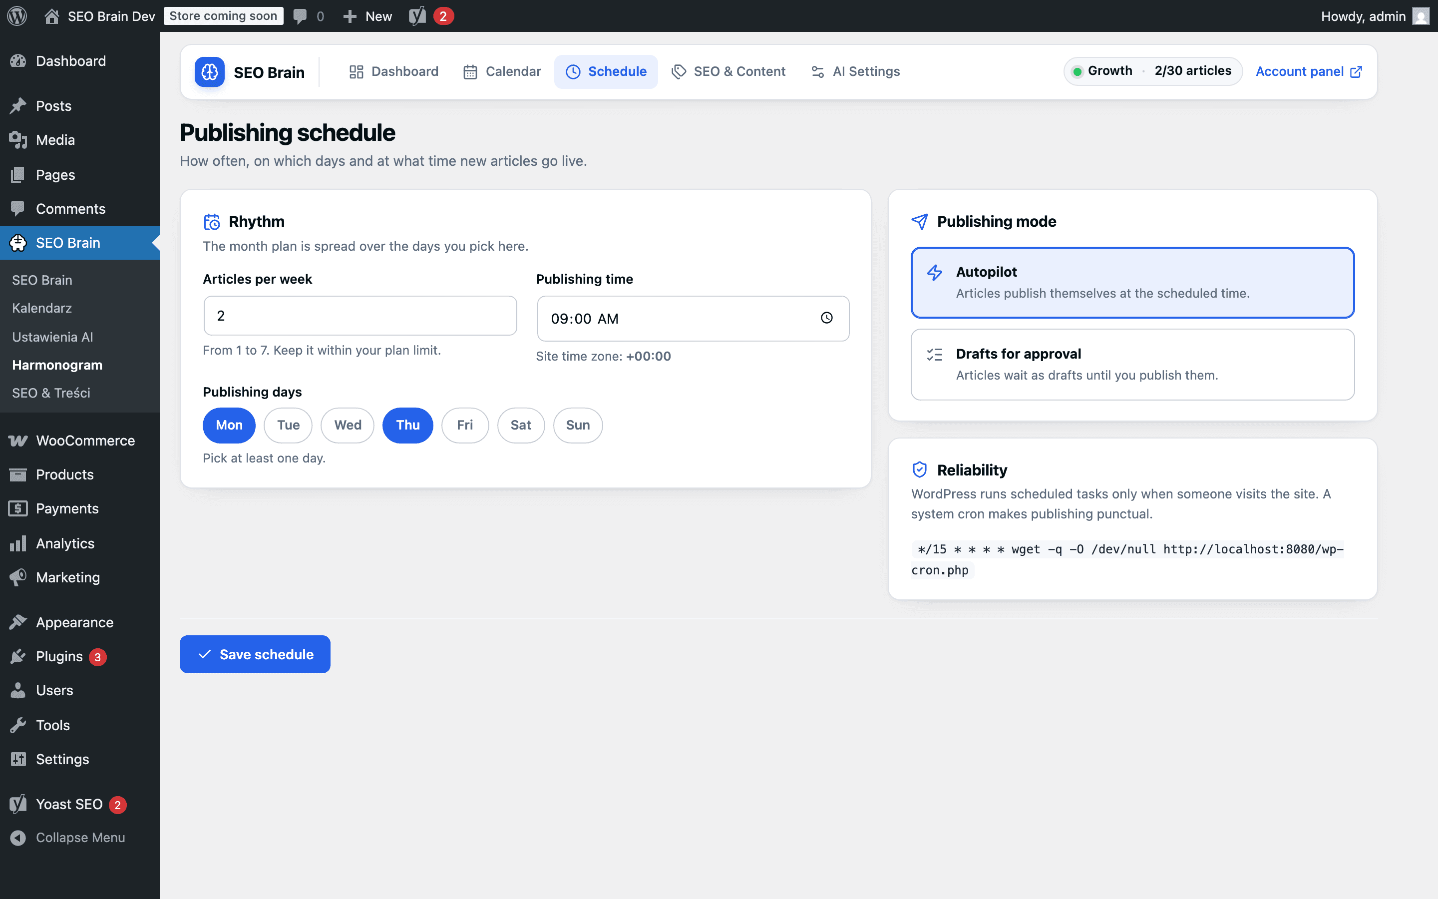Click the Reliability shield icon
The width and height of the screenshot is (1438, 899).
coord(919,469)
